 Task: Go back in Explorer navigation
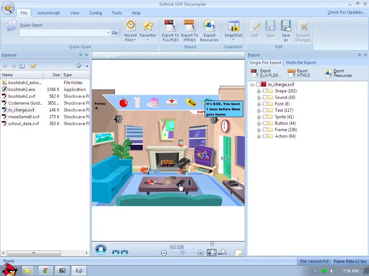(5, 66)
